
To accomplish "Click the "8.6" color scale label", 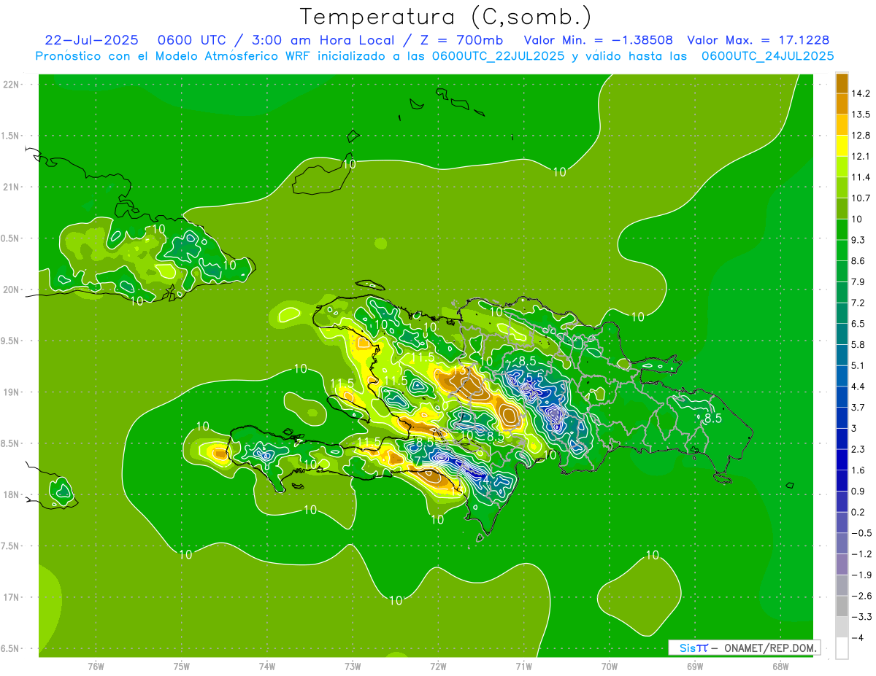I will coord(859,261).
